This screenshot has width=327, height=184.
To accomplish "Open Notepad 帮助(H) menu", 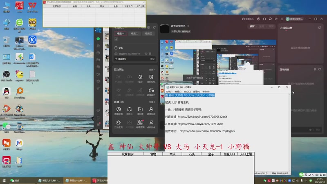I will (206, 92).
